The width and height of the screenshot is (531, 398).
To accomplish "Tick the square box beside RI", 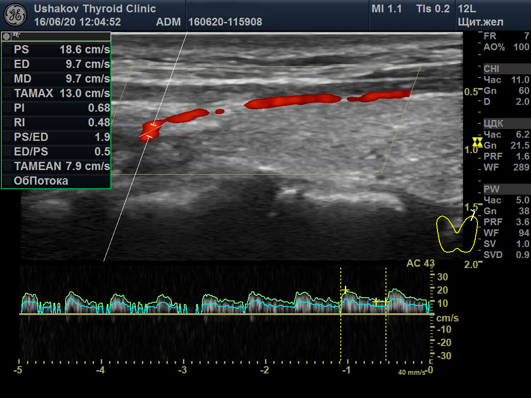I will (7, 123).
